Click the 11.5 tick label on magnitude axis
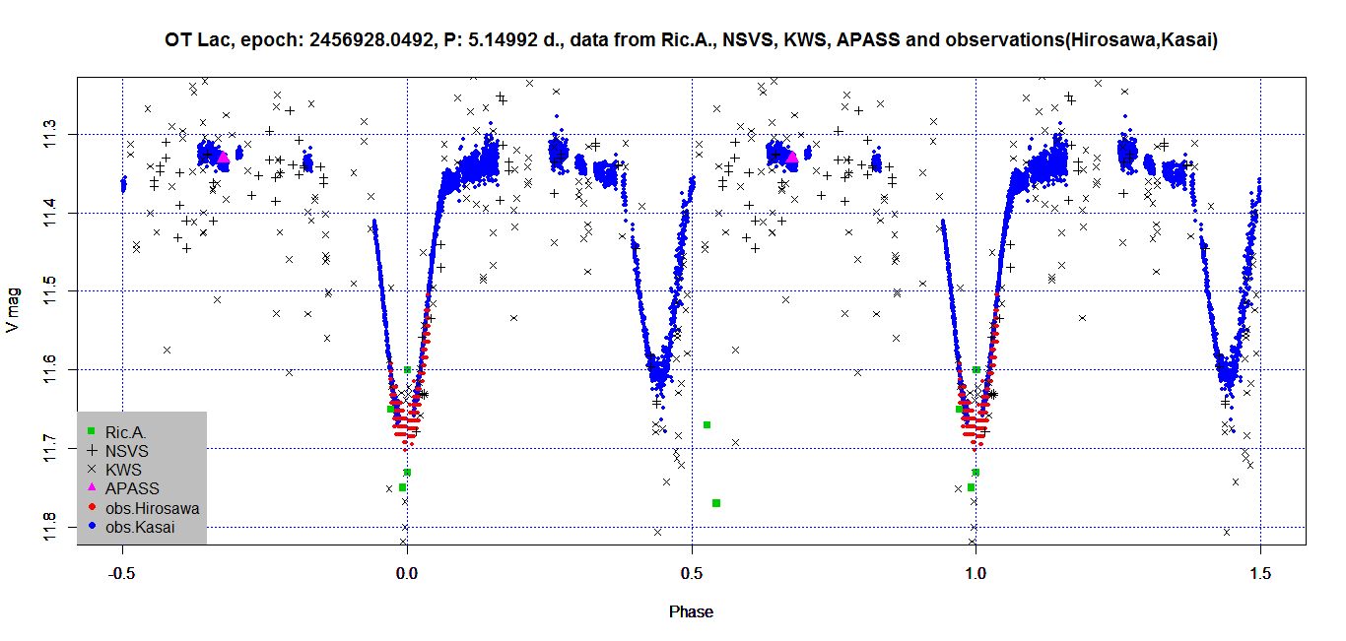 click(x=50, y=291)
